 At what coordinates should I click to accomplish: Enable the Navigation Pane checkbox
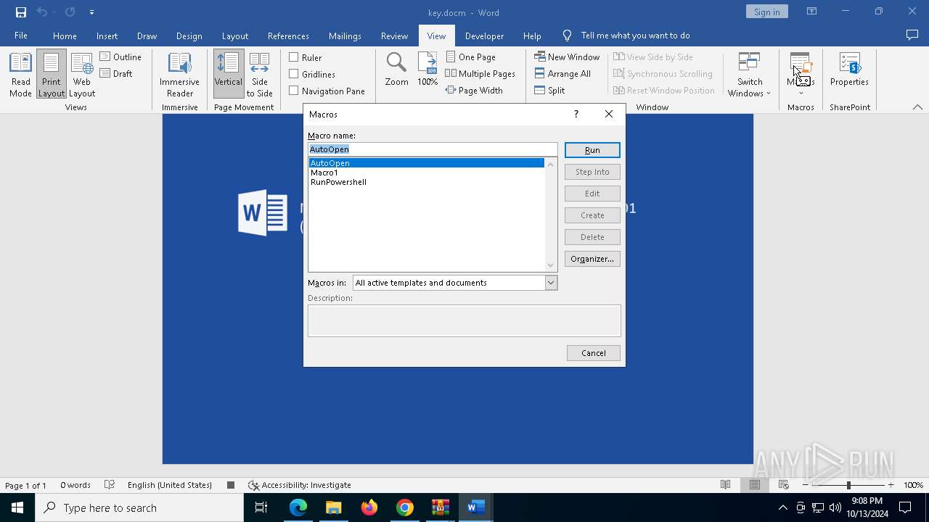tap(294, 91)
